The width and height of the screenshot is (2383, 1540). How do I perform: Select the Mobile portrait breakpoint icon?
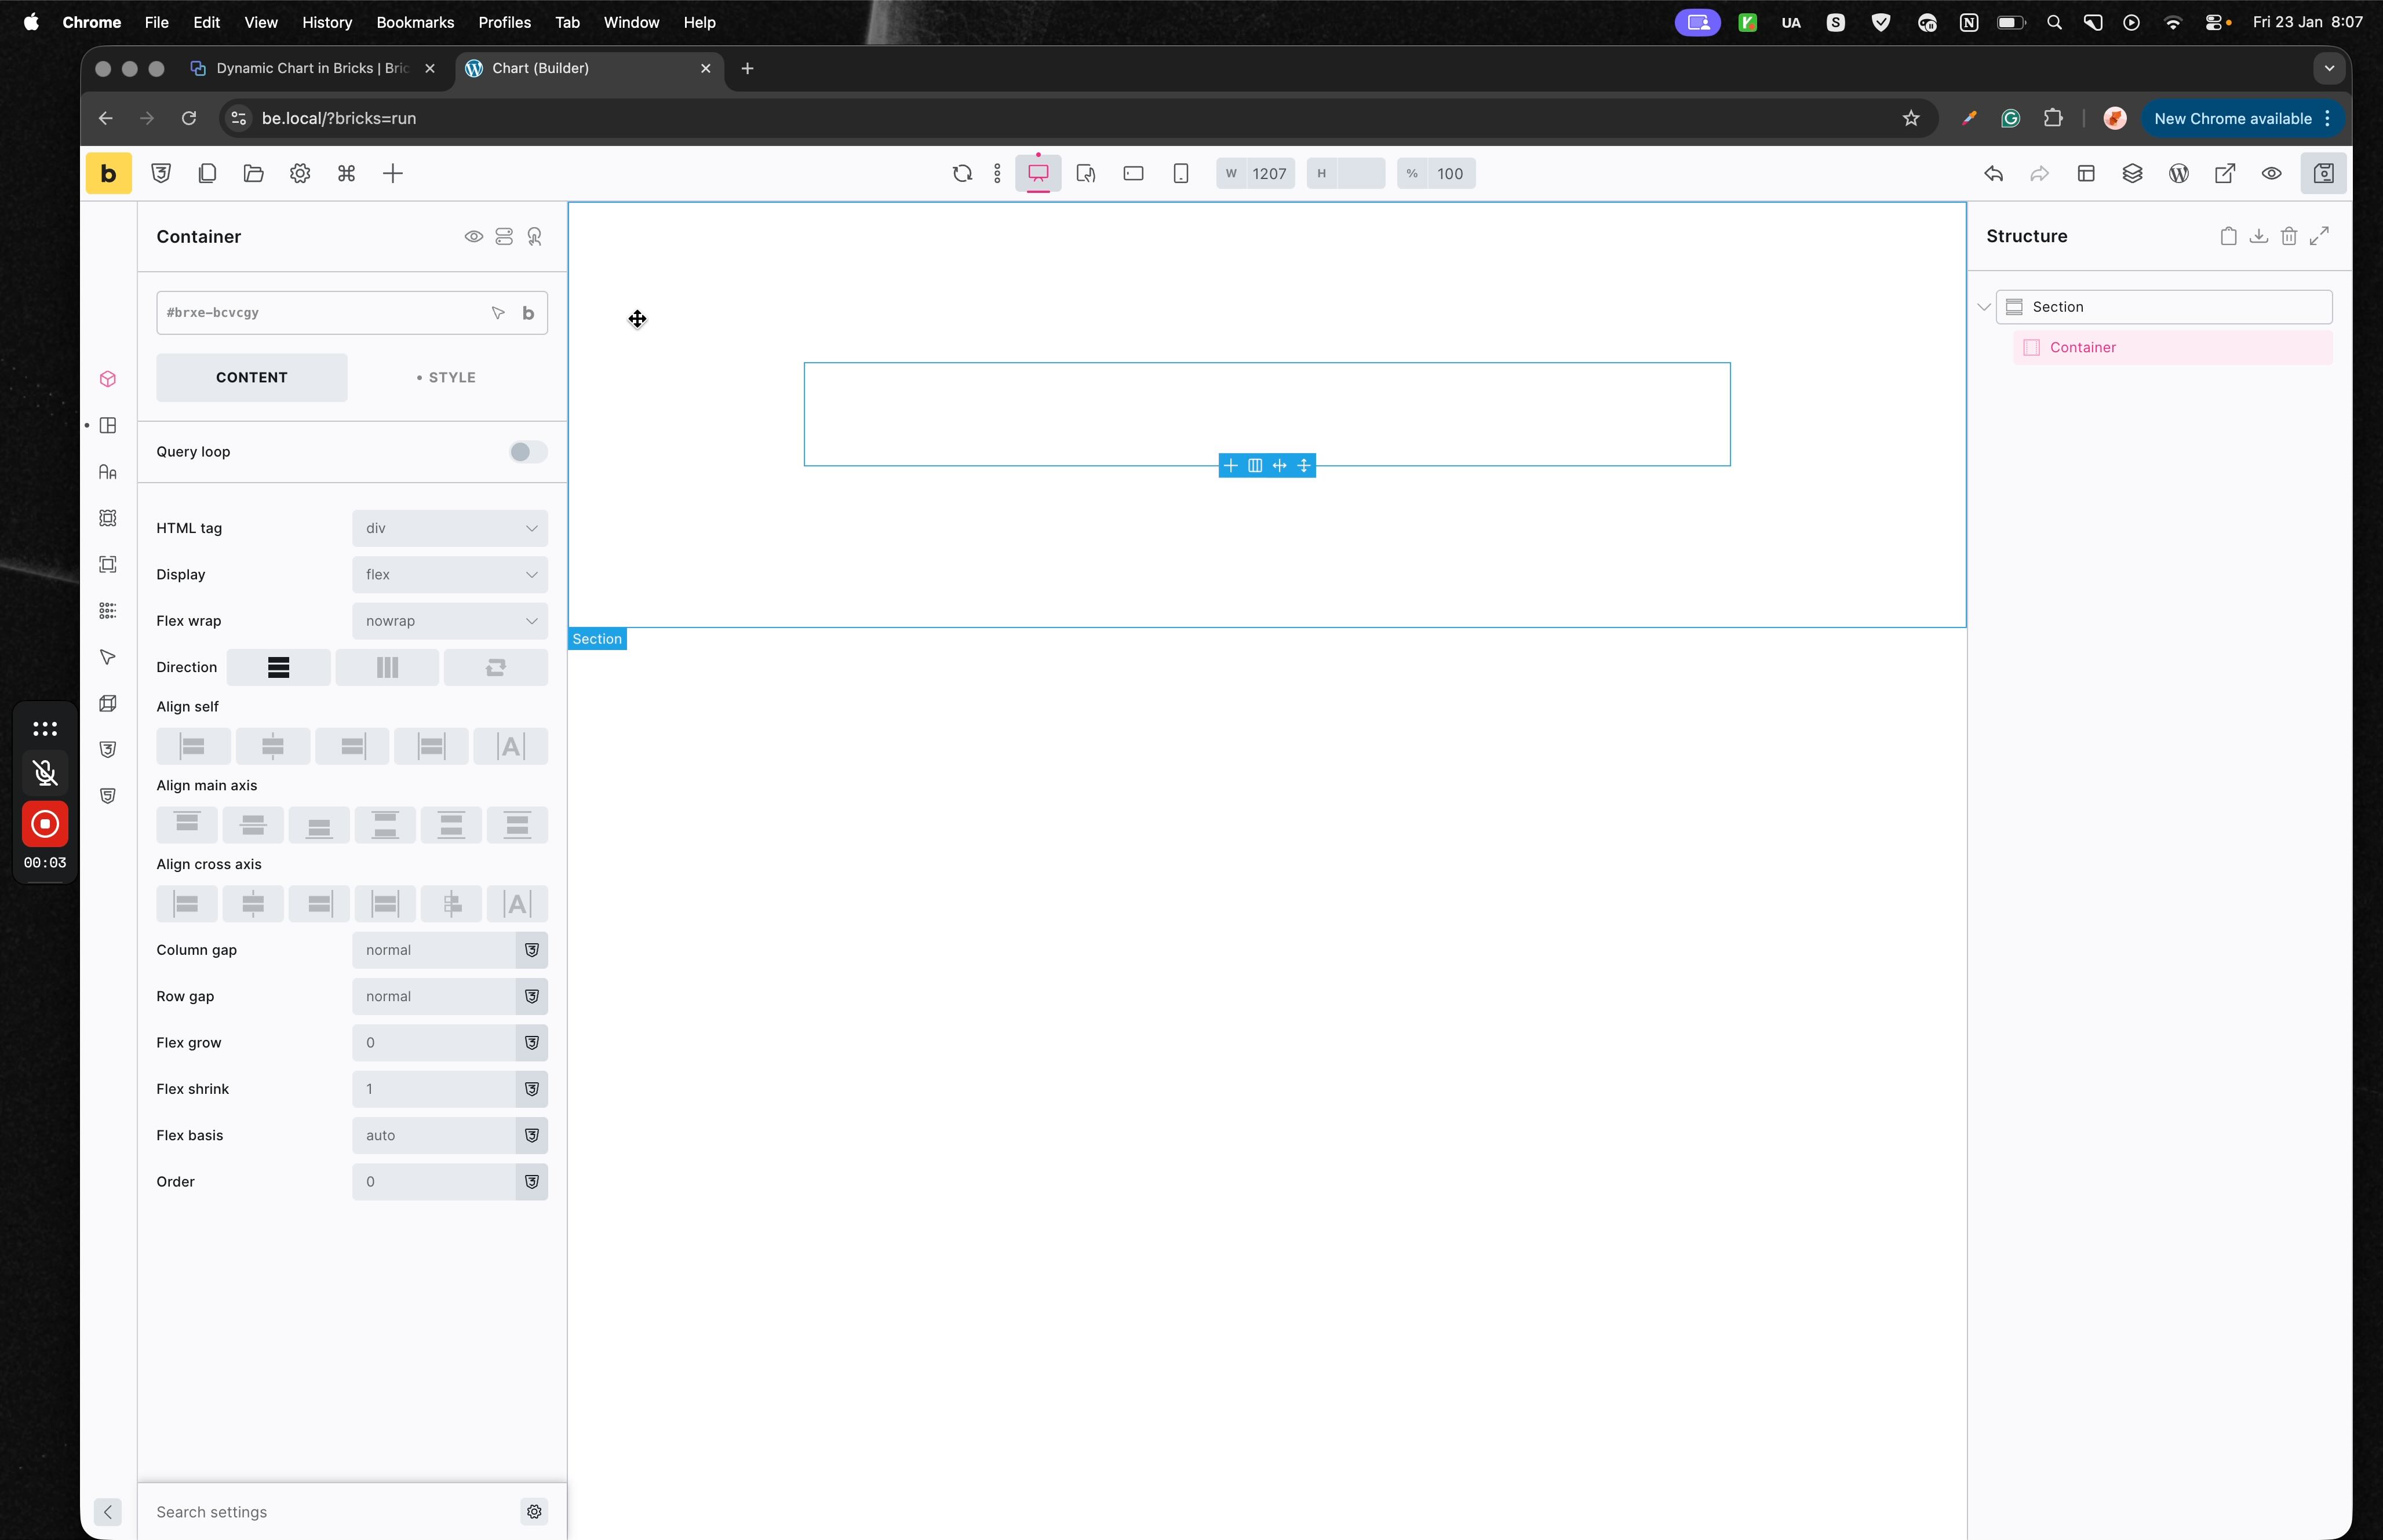click(1181, 173)
